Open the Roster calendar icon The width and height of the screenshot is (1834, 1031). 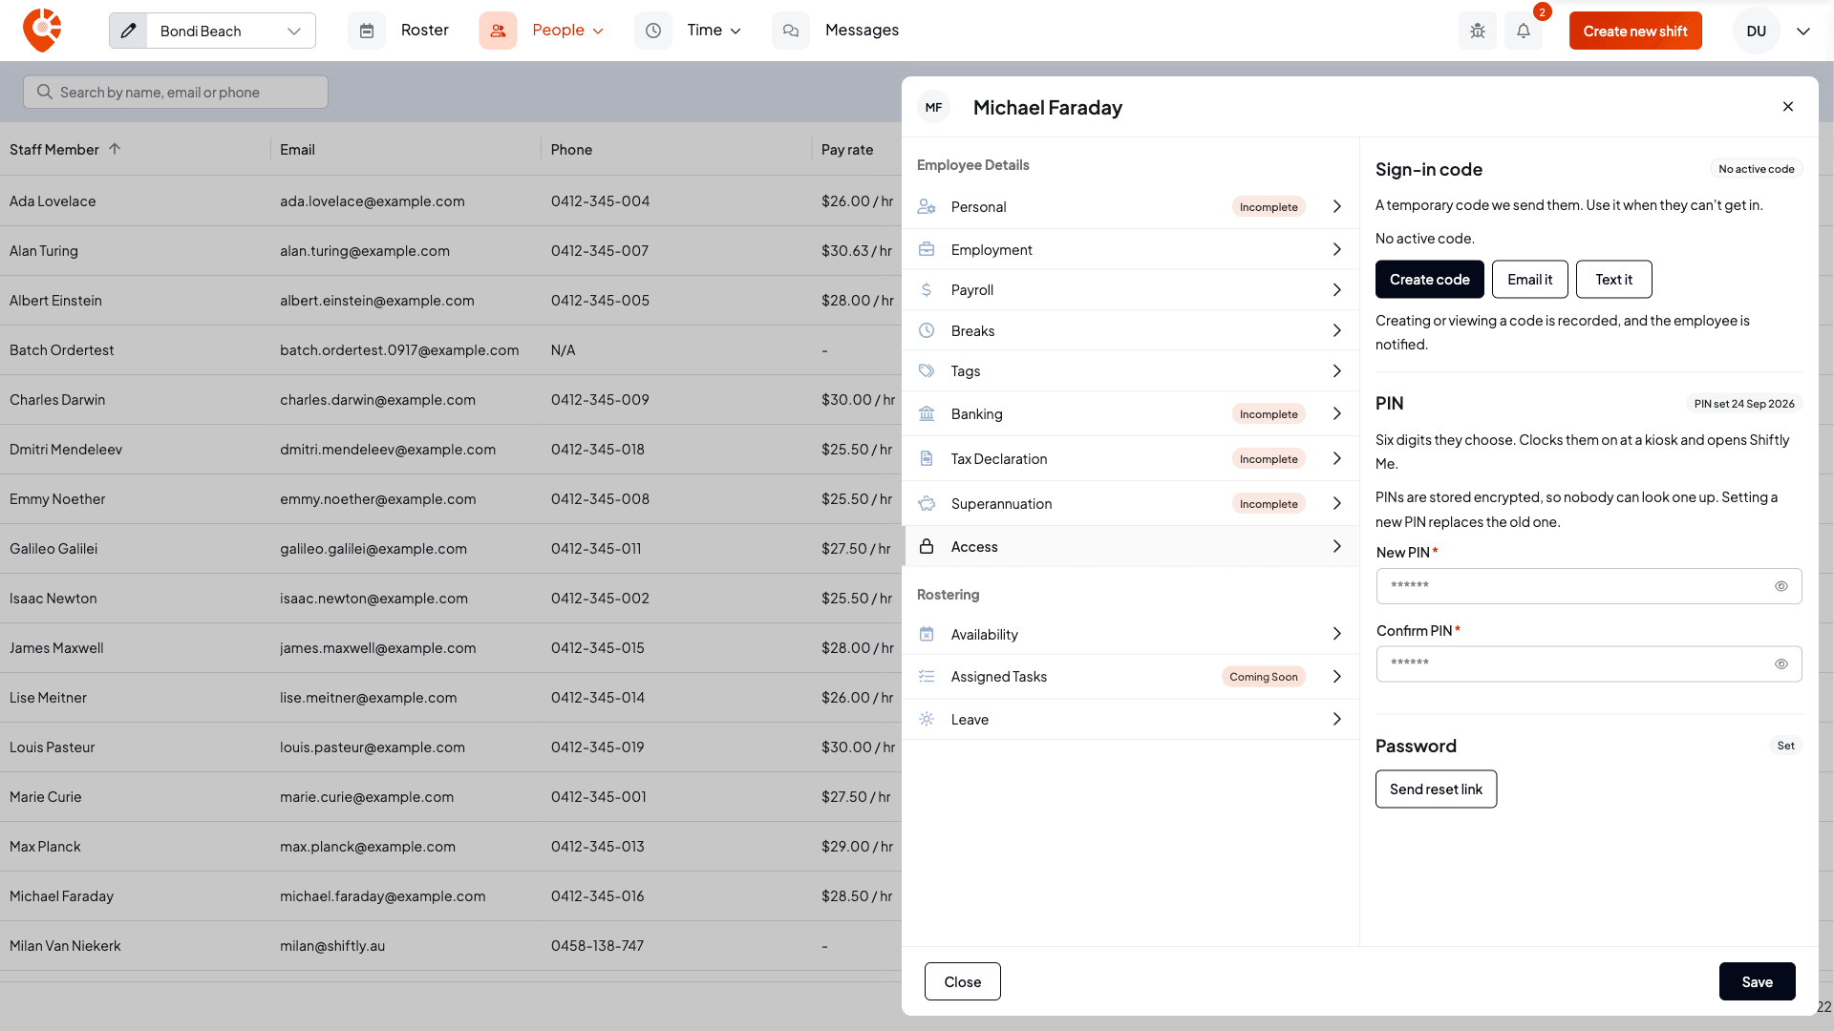coord(367,31)
